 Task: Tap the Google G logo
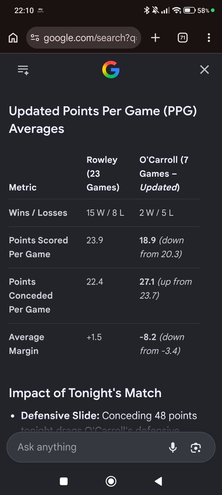(111, 70)
